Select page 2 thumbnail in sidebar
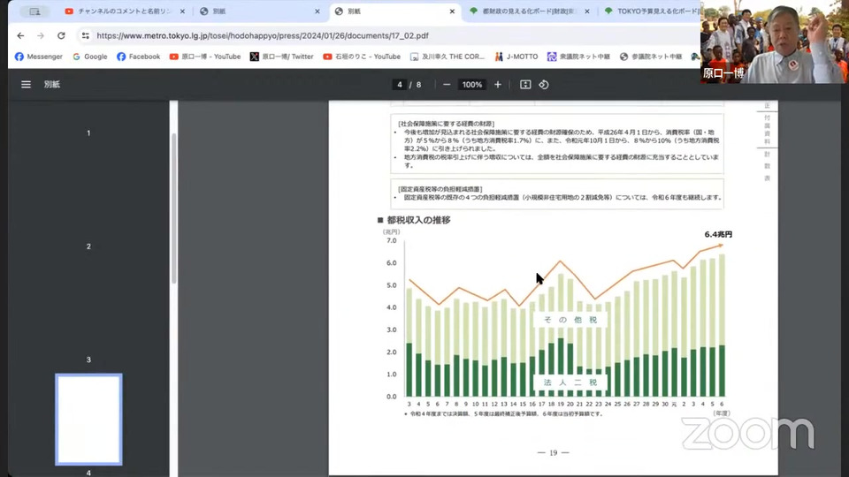Viewport: 849px width, 477px height. [88, 246]
